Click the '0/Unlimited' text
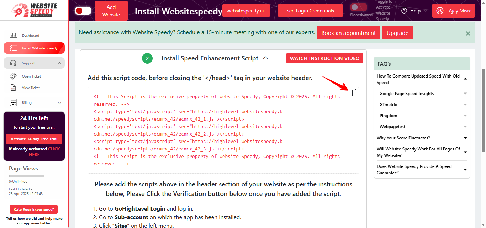486x228 pixels. (18, 182)
